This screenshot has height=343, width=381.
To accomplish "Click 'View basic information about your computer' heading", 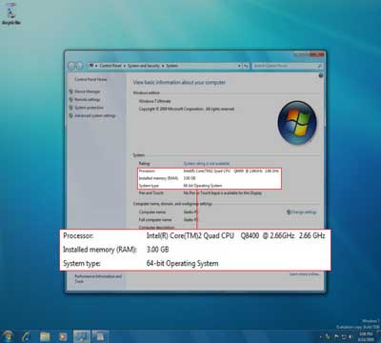I will click(x=179, y=82).
